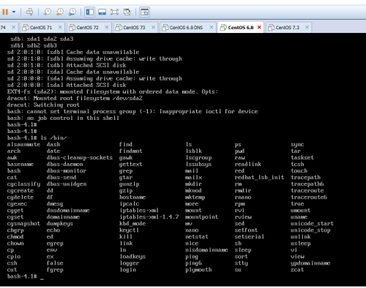Screen dimensions: 366x288
Task: Click 'dracut: Switching root' line
Action: coord(43,105)
